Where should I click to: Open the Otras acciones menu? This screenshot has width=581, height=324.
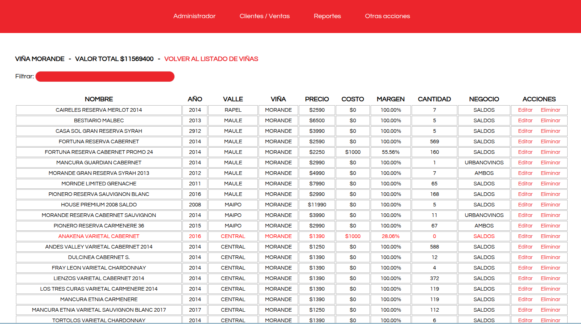pyautogui.click(x=387, y=16)
